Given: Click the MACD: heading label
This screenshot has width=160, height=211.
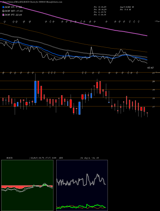Looking at the screenshot, I should 9,158.
